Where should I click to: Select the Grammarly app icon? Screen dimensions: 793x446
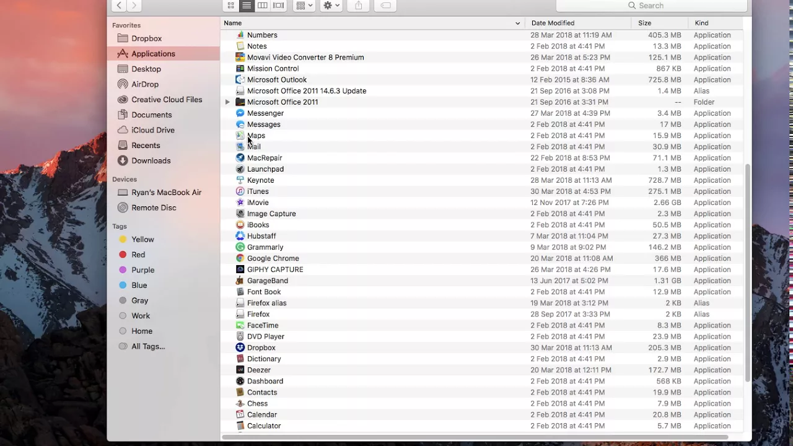(x=240, y=247)
